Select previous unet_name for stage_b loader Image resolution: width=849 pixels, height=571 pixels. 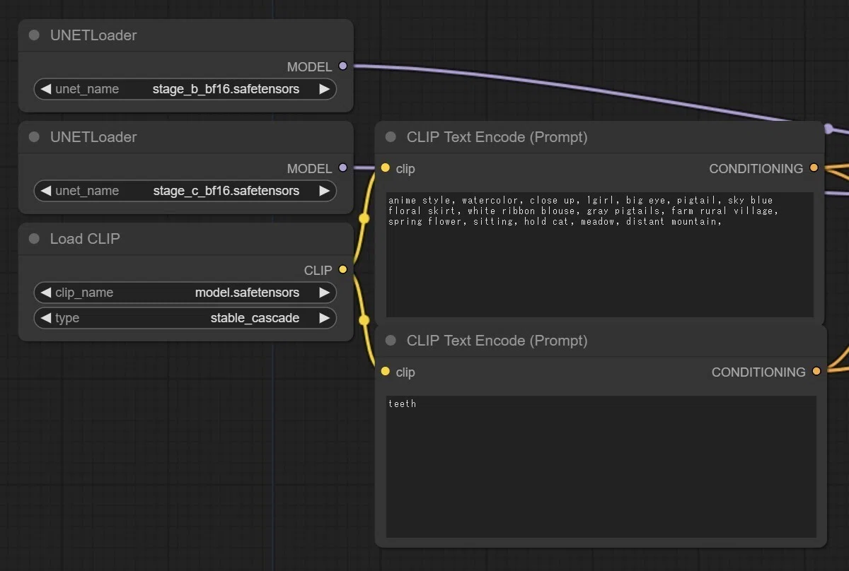[x=46, y=89]
